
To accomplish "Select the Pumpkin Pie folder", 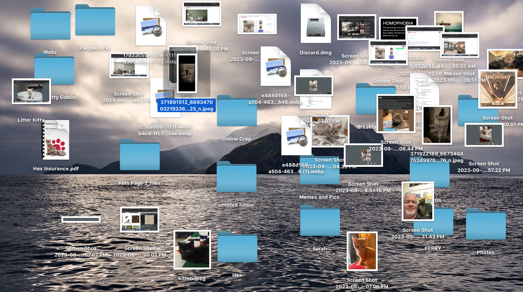I will (95, 20).
